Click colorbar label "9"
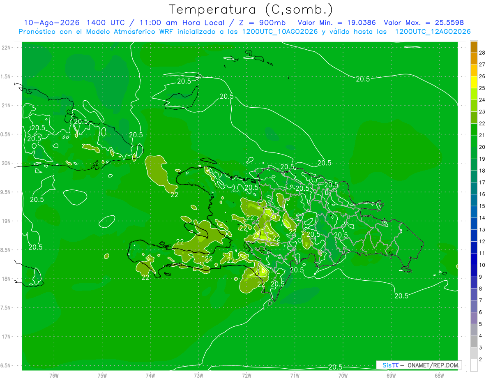 [481, 277]
